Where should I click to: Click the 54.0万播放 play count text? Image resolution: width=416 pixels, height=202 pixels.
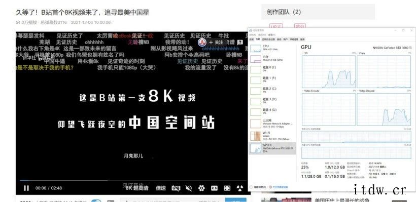26,22
